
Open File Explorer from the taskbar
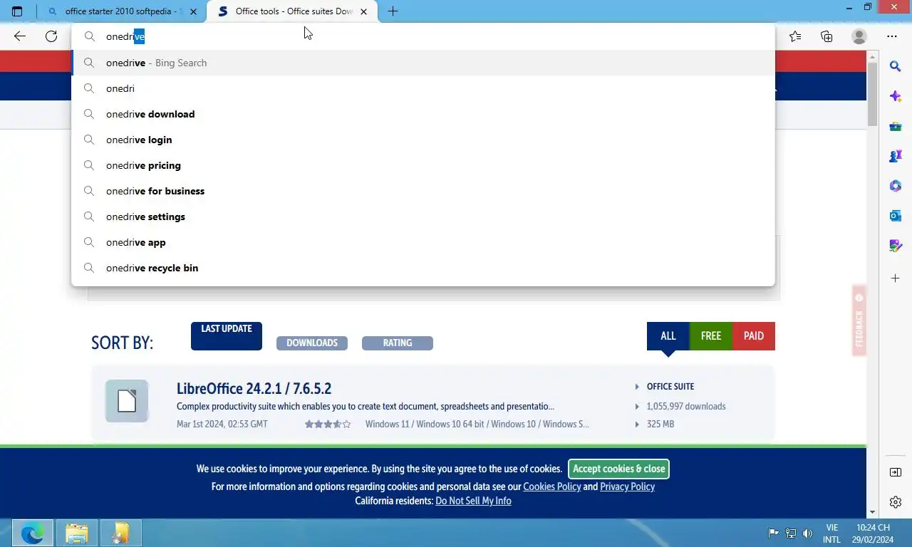tap(77, 533)
